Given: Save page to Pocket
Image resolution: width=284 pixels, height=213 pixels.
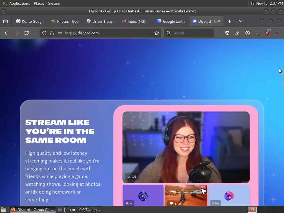Looking at the screenshot, I should (227, 33).
